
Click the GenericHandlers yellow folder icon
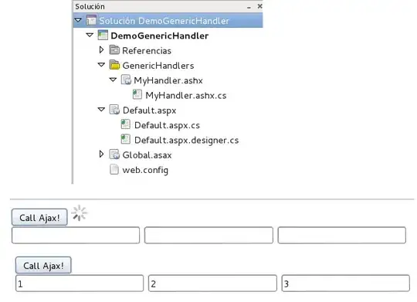pyautogui.click(x=114, y=65)
